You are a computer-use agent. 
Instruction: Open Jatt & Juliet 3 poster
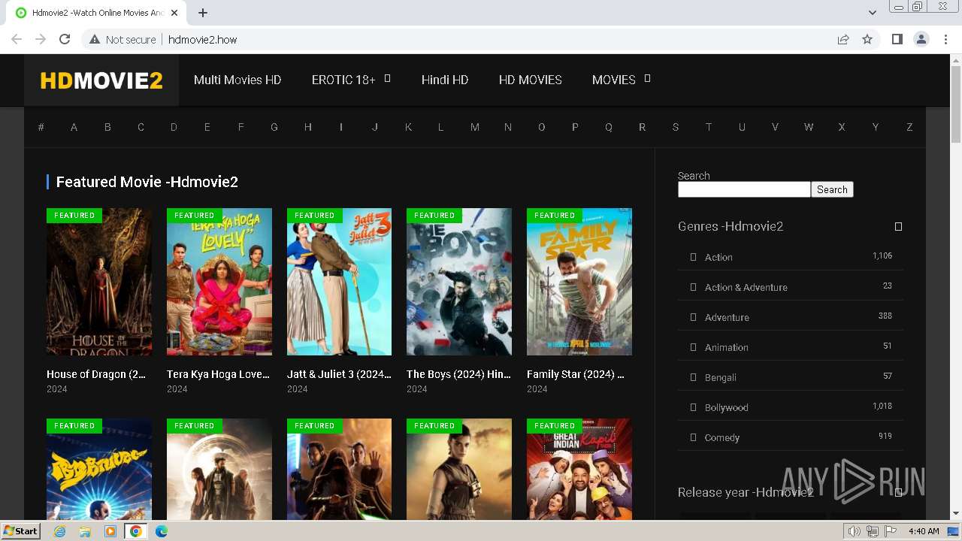click(339, 282)
